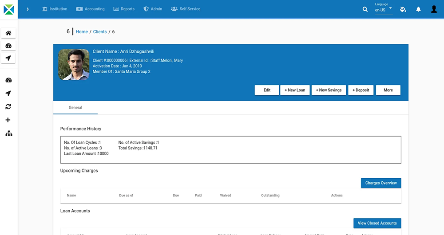Click the Home icon in sidebar
This screenshot has width=444, height=235.
[x=8, y=33]
